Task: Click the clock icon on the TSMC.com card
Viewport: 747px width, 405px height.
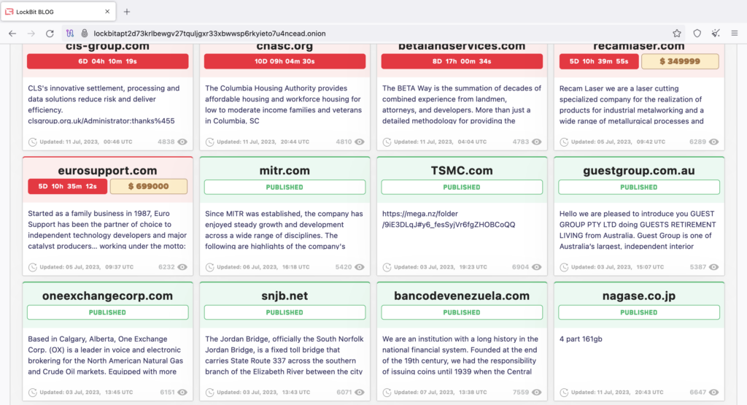Action: point(387,267)
